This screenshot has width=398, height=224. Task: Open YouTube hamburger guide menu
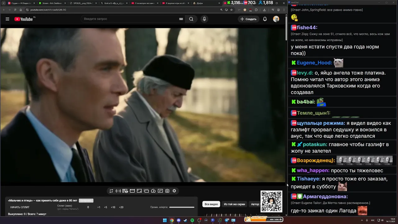[7, 19]
